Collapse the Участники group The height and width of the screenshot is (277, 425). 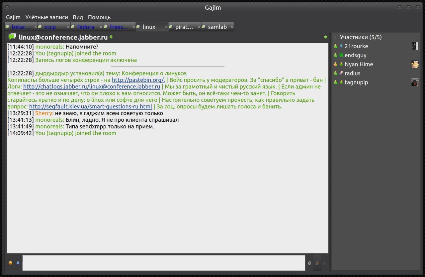pos(335,37)
